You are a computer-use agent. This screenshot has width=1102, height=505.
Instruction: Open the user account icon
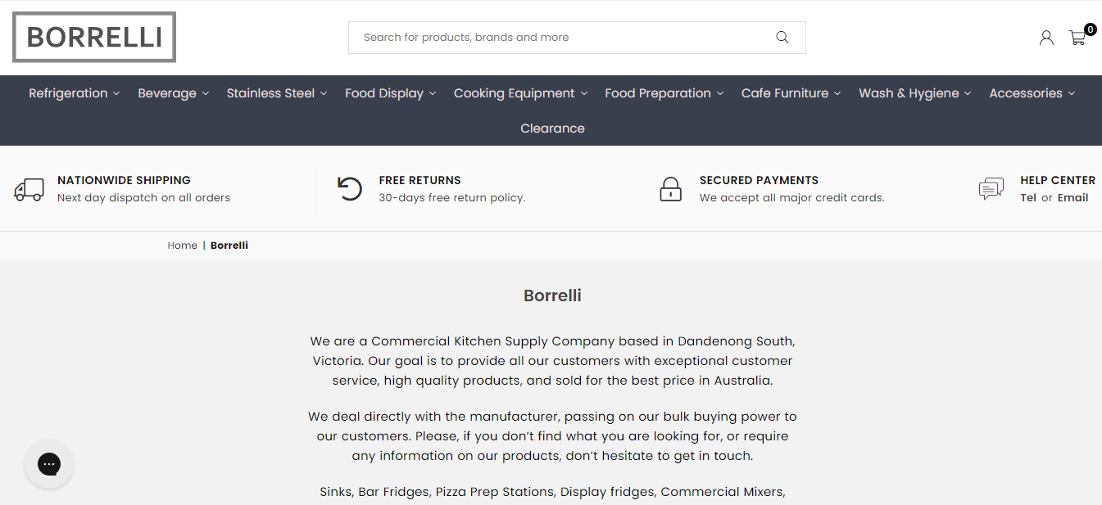[x=1046, y=38]
